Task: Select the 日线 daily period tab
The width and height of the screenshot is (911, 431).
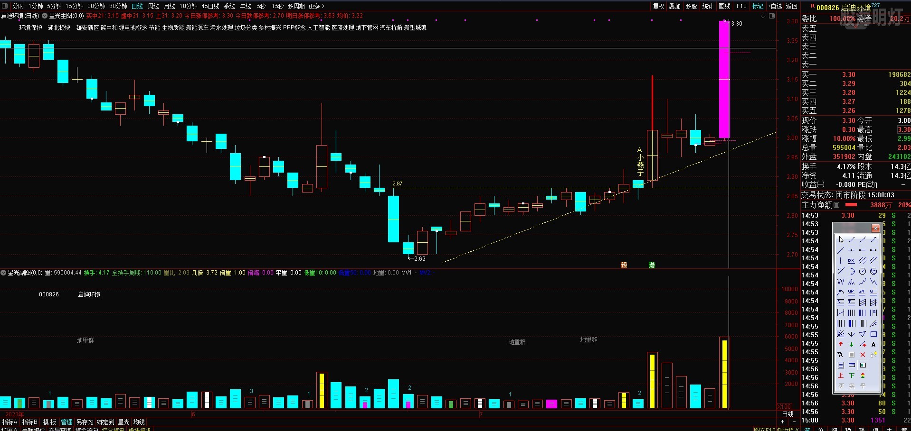Action: [137, 6]
